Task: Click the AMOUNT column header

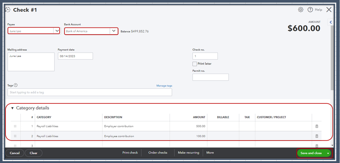Action: click(x=199, y=117)
